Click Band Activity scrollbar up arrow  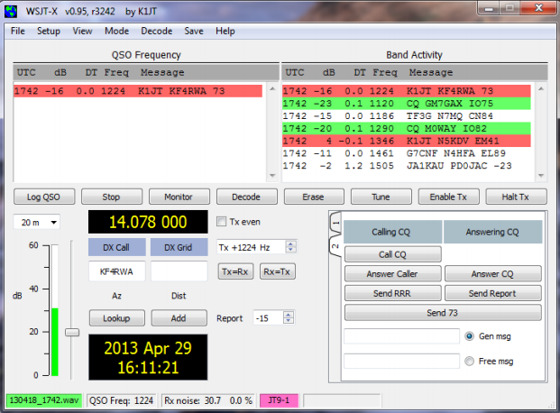coord(541,88)
